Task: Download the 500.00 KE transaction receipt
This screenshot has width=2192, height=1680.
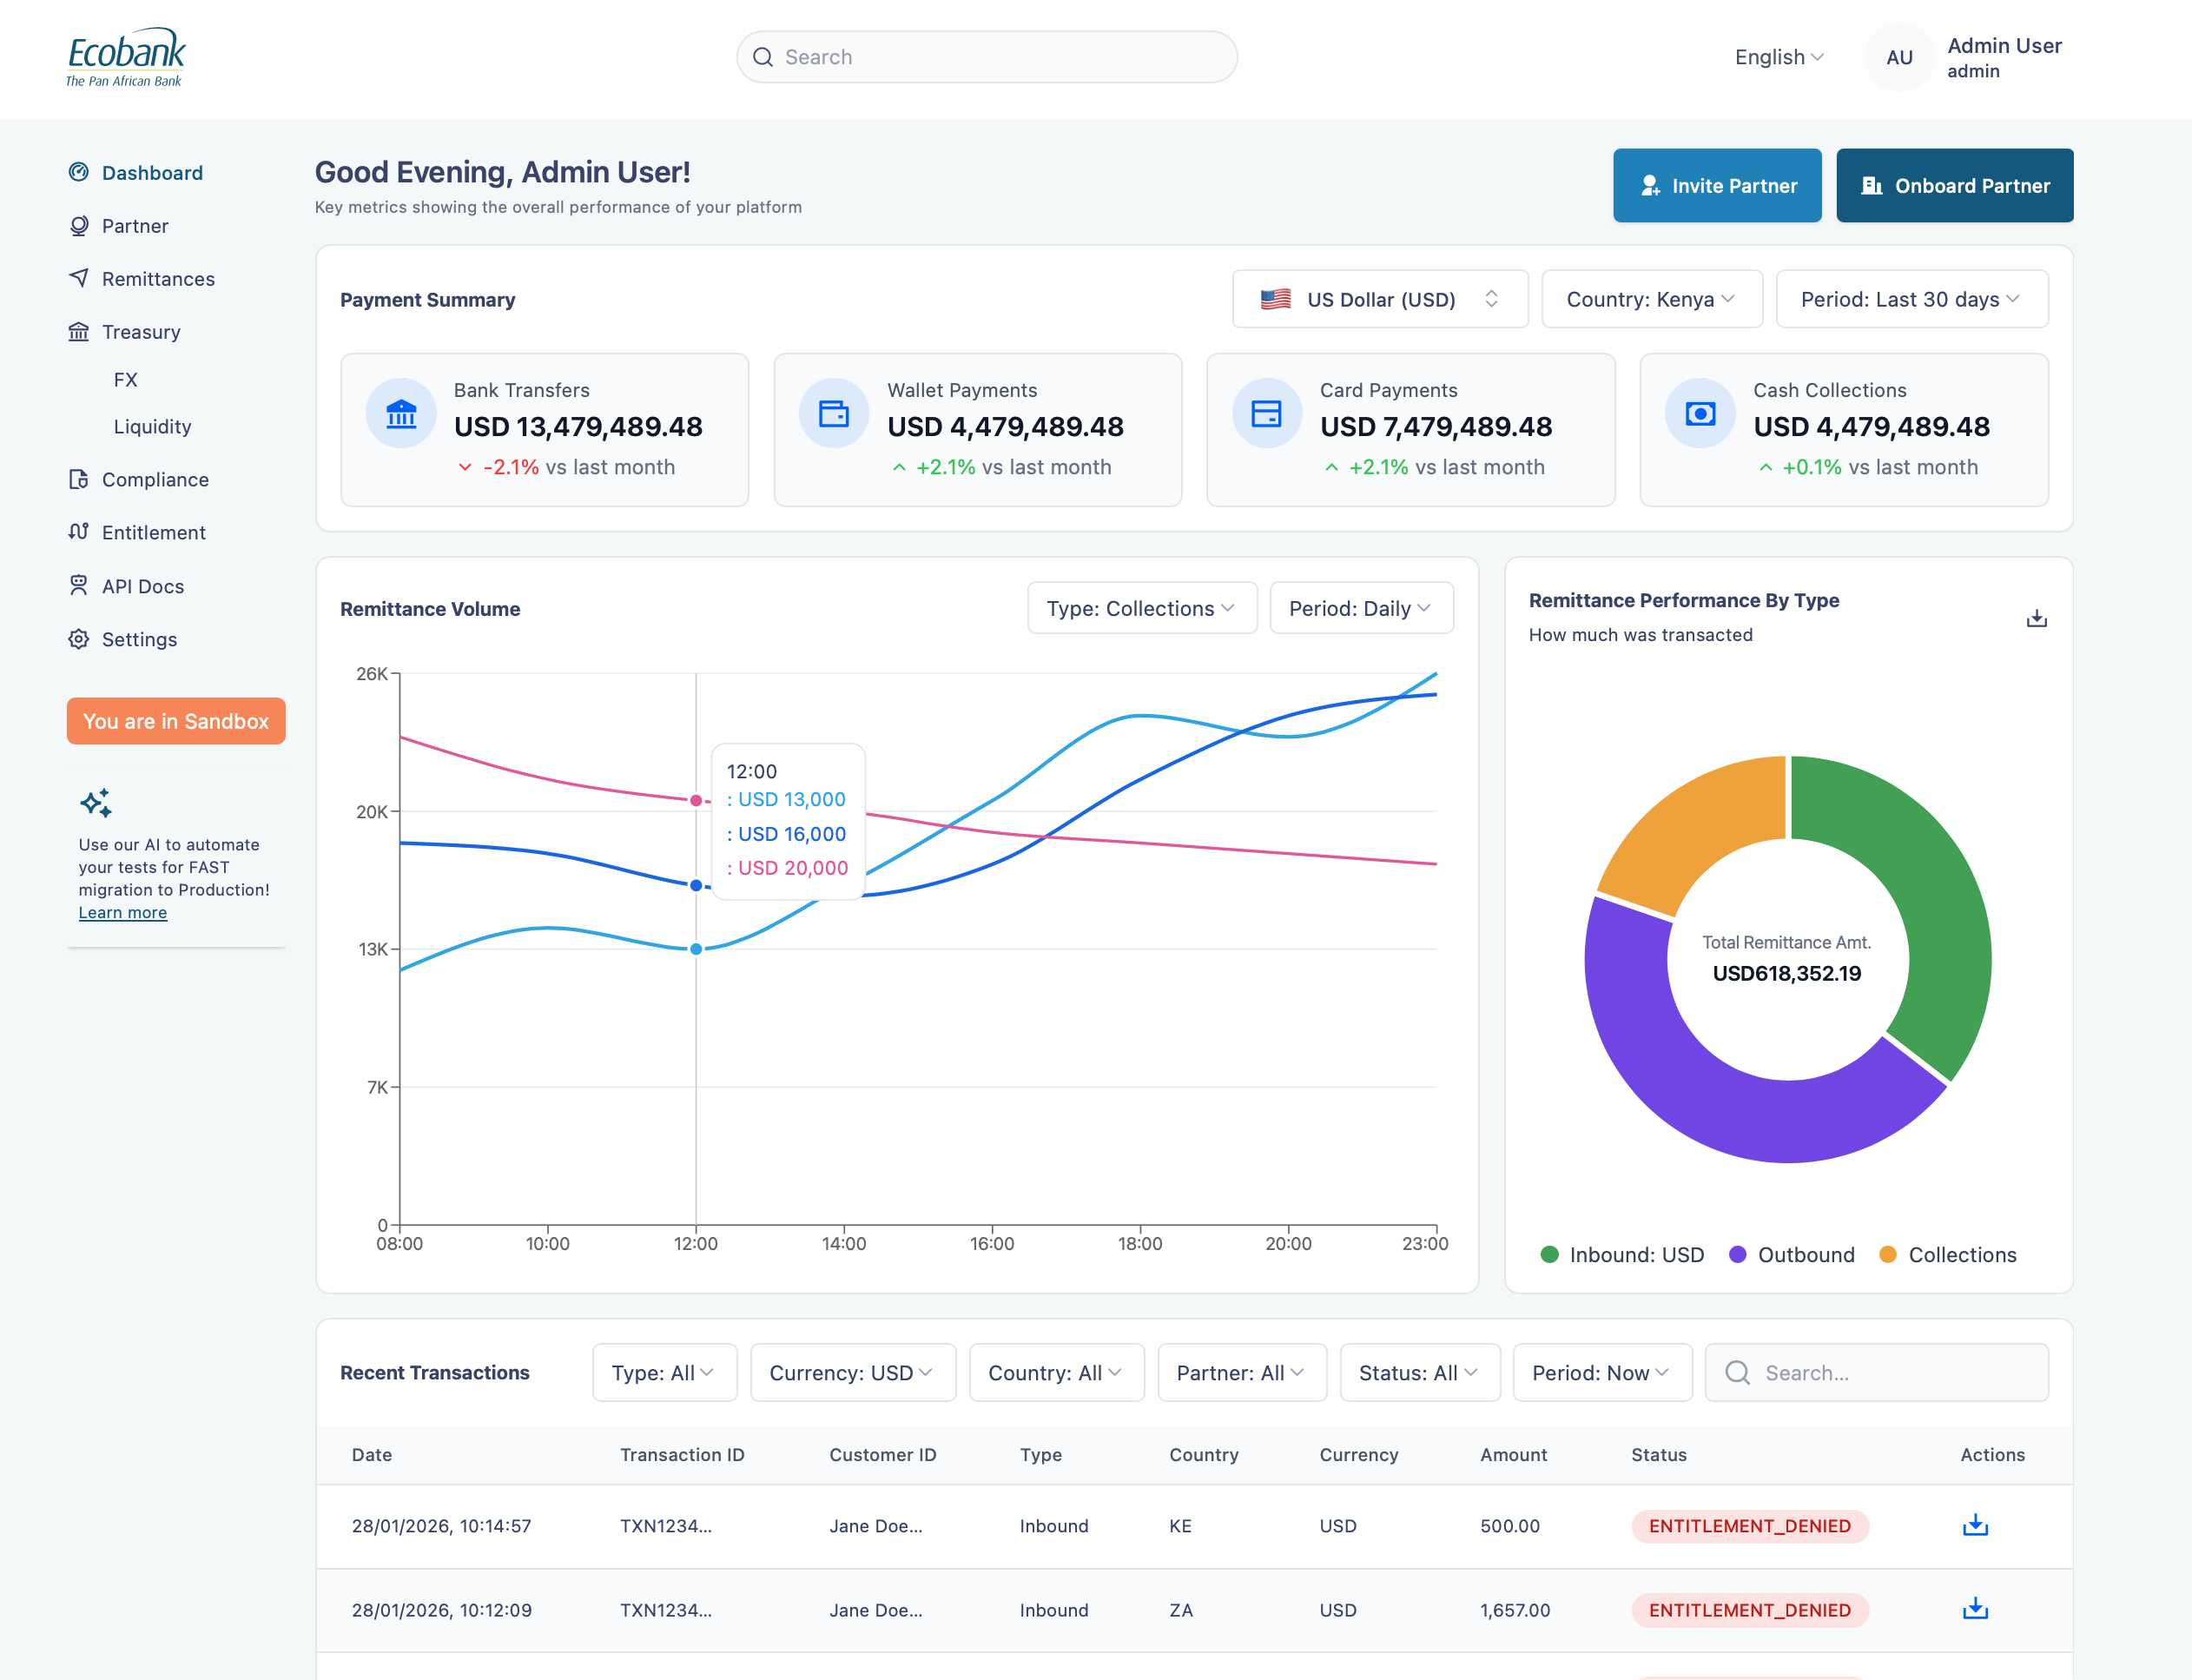Action: tap(1975, 1525)
